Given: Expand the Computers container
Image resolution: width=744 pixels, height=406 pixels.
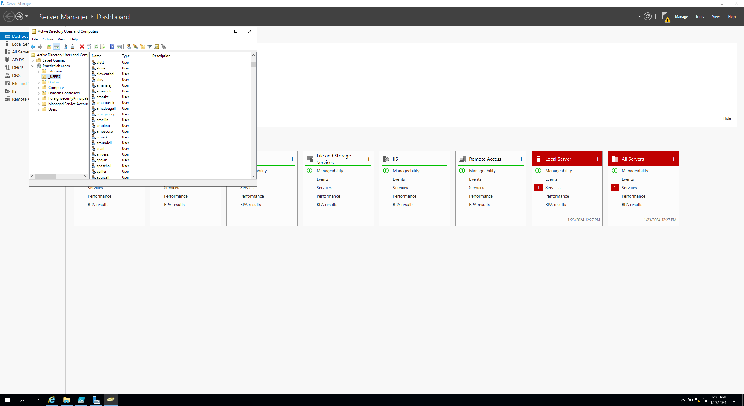Looking at the screenshot, I should coord(39,88).
